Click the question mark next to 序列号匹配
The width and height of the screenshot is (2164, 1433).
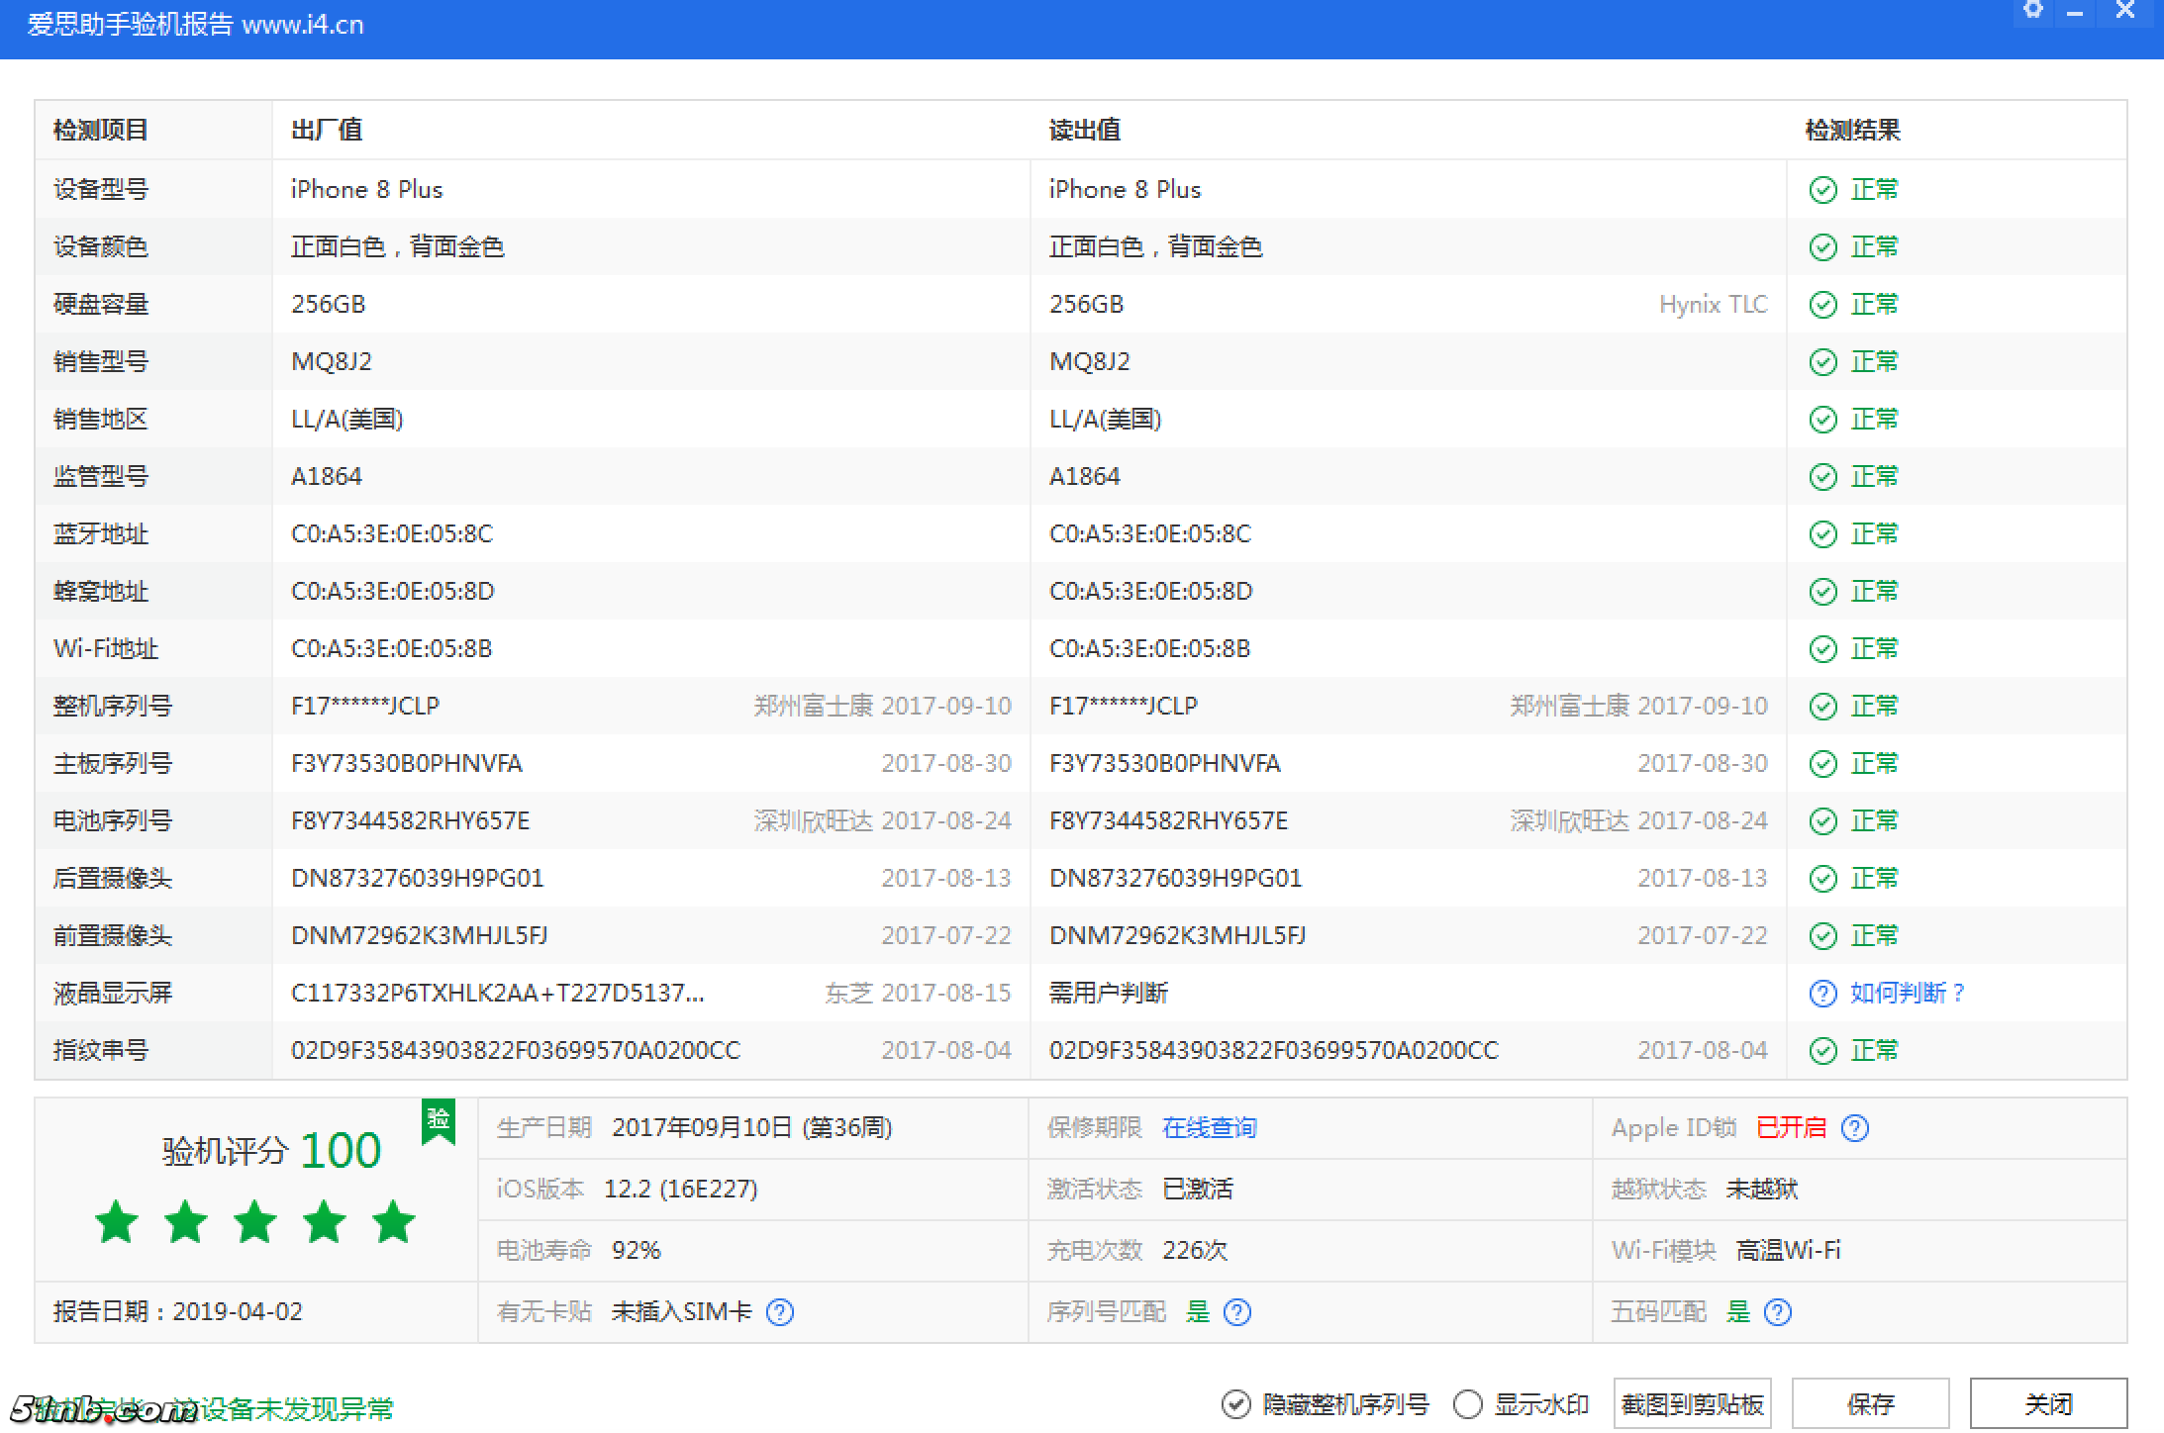coord(1236,1311)
